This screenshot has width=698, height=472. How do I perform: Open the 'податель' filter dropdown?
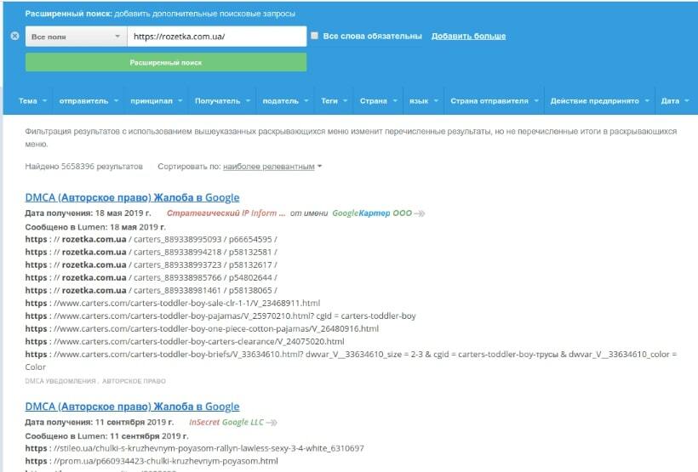285,101
